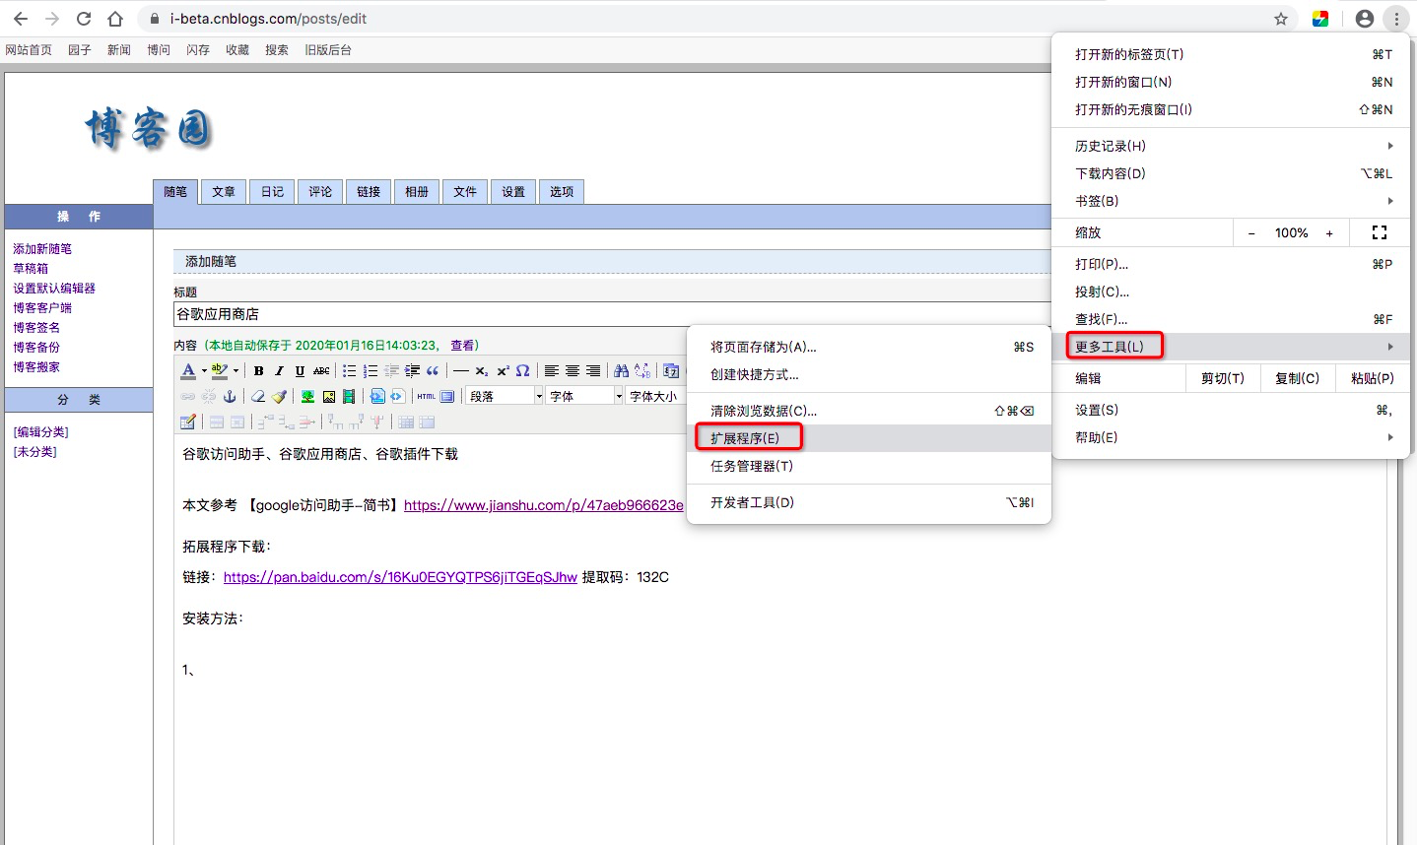Open the jianshu.com reference link

pos(544,505)
